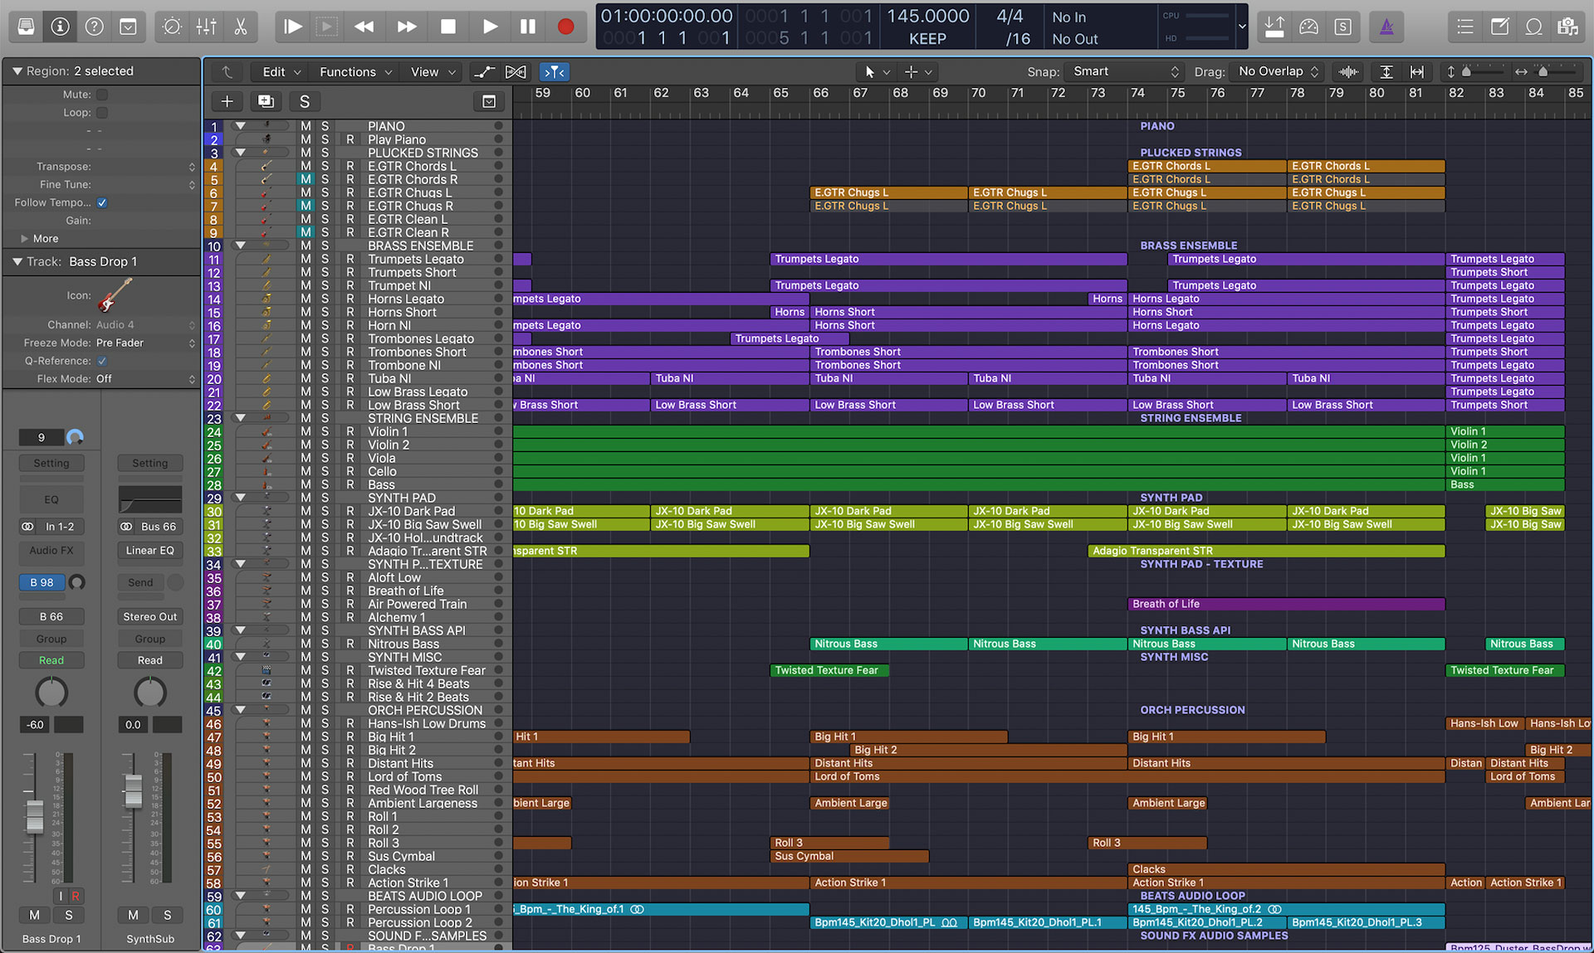Screen dimensions: 1594x953
Task: Open the View menu
Action: coord(429,71)
